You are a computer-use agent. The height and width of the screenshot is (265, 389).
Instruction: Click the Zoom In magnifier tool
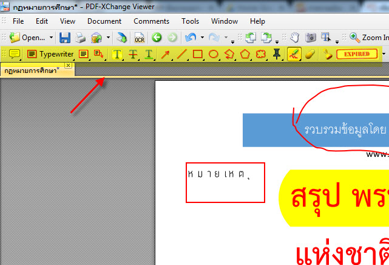(369, 38)
